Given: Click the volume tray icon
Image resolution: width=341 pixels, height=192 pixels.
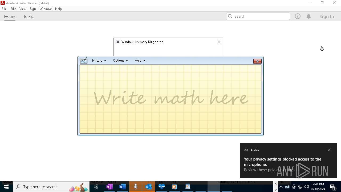Looking at the screenshot, I should point(307,187).
